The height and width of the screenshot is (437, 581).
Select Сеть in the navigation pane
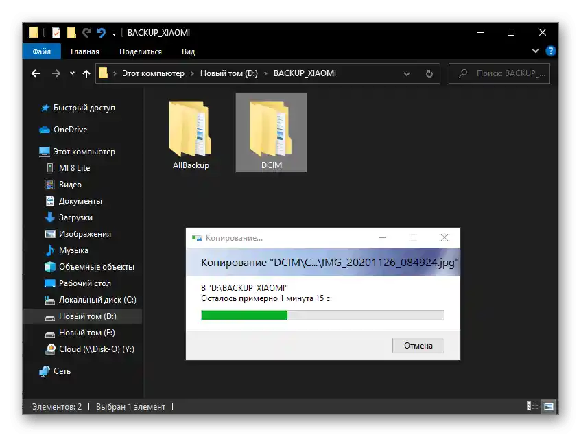[x=62, y=371]
